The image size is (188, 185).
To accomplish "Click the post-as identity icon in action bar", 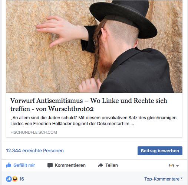I will 171,166.
